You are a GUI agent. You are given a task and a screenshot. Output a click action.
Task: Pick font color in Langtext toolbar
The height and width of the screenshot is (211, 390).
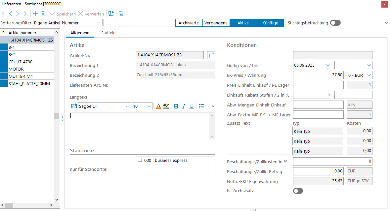click(x=158, y=106)
